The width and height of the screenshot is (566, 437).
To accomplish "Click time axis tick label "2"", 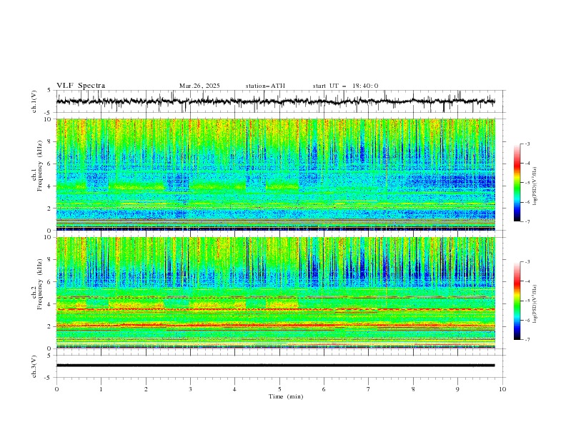I will click(146, 389).
